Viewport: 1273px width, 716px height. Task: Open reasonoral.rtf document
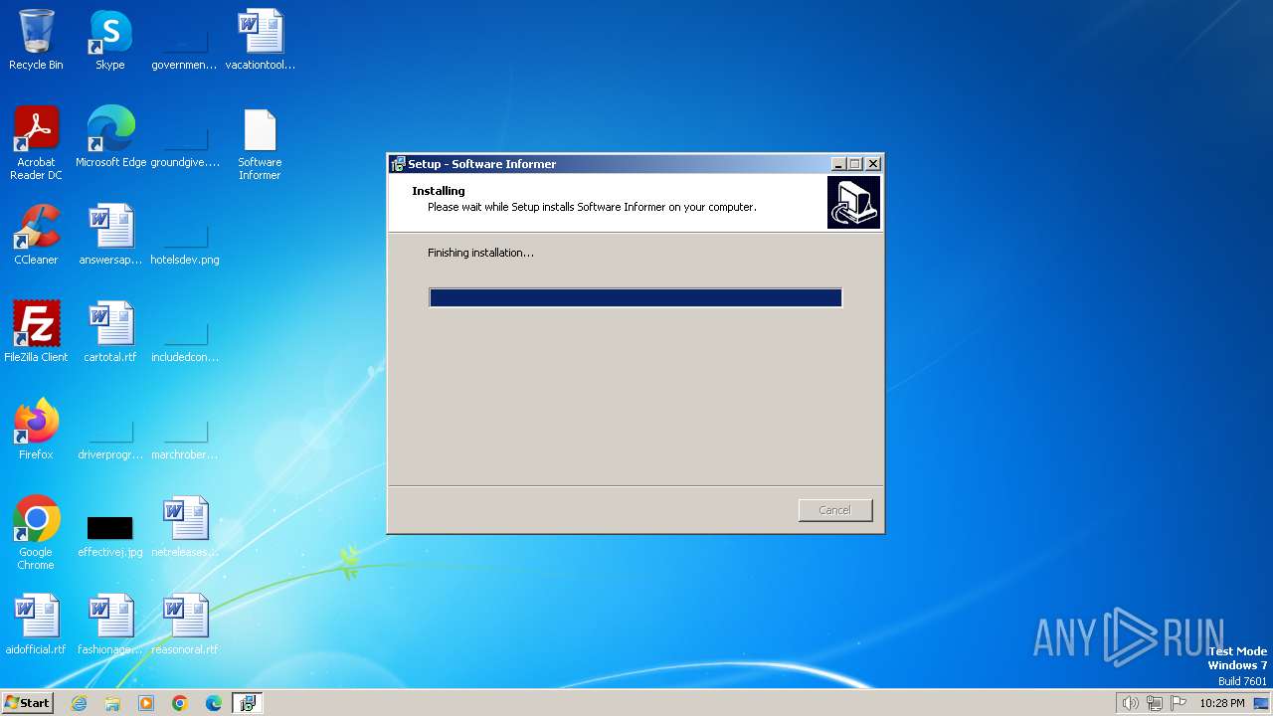pos(185,625)
